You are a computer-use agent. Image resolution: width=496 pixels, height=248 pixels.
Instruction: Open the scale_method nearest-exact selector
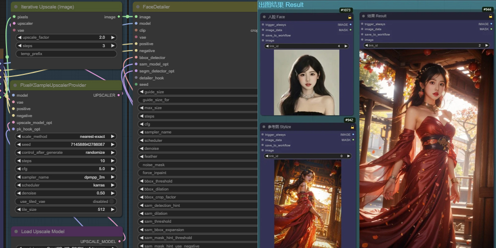(x=66, y=137)
